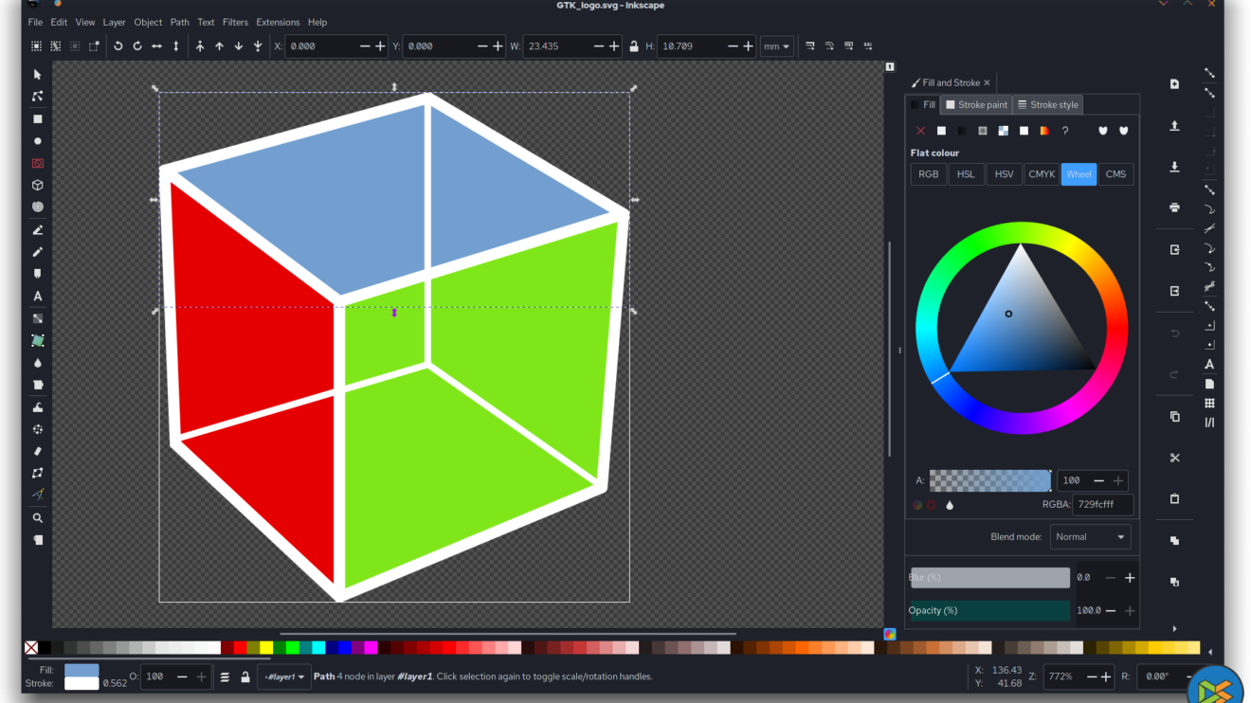Expand the Blend mode Normal dropdown
The height and width of the screenshot is (703, 1251).
point(1090,537)
